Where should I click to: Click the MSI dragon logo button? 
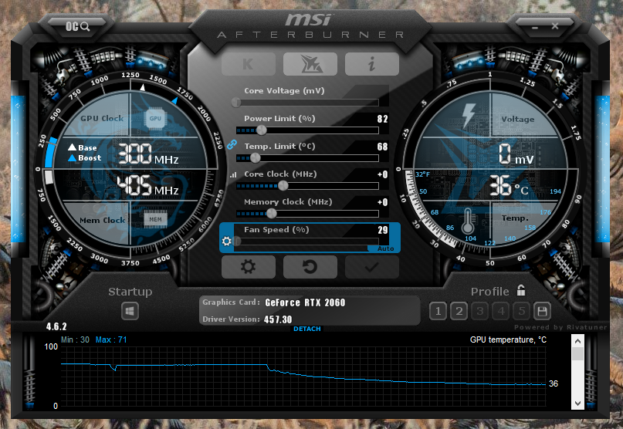[x=310, y=64]
